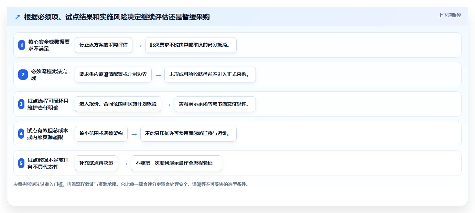This screenshot has height=213, width=475.
Task: Click the note 不能只压低许可费用而忽略迁移与运维。
Action: 188,134
